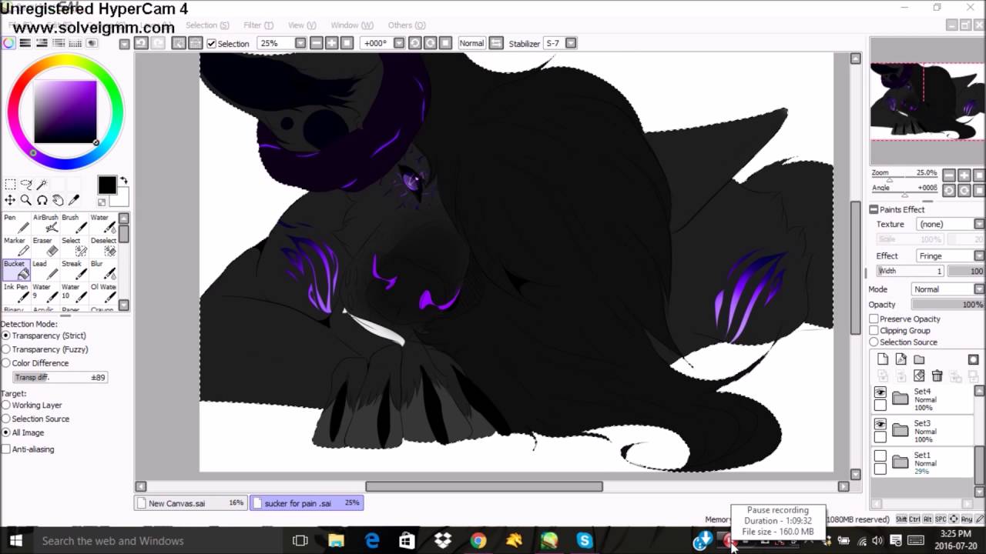This screenshot has width=986, height=554.
Task: Open the View (V) menu
Action: tap(301, 25)
